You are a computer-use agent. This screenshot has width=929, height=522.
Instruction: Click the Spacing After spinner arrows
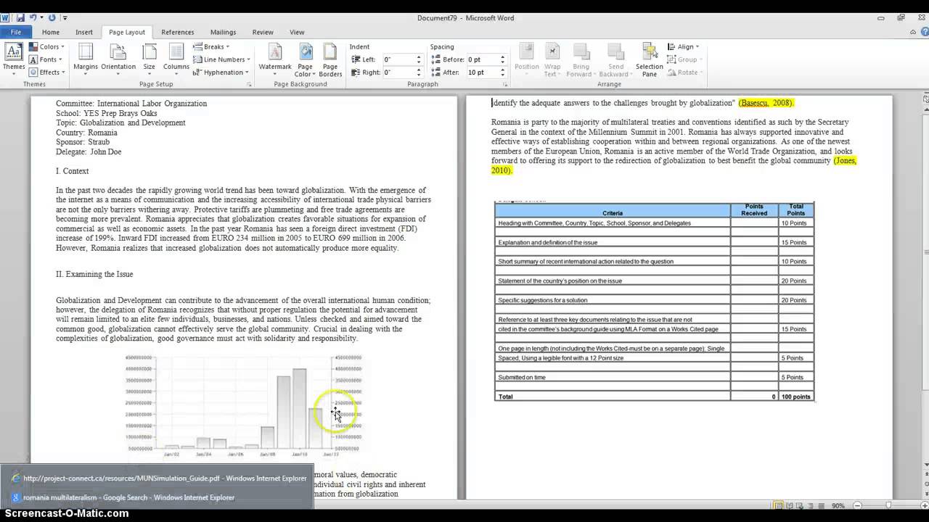click(502, 72)
